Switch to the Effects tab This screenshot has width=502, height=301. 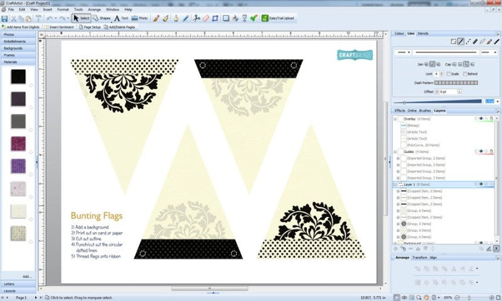[400, 110]
